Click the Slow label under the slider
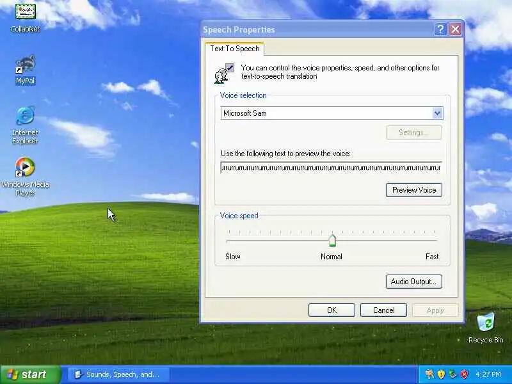The width and height of the screenshot is (512, 384). [233, 257]
